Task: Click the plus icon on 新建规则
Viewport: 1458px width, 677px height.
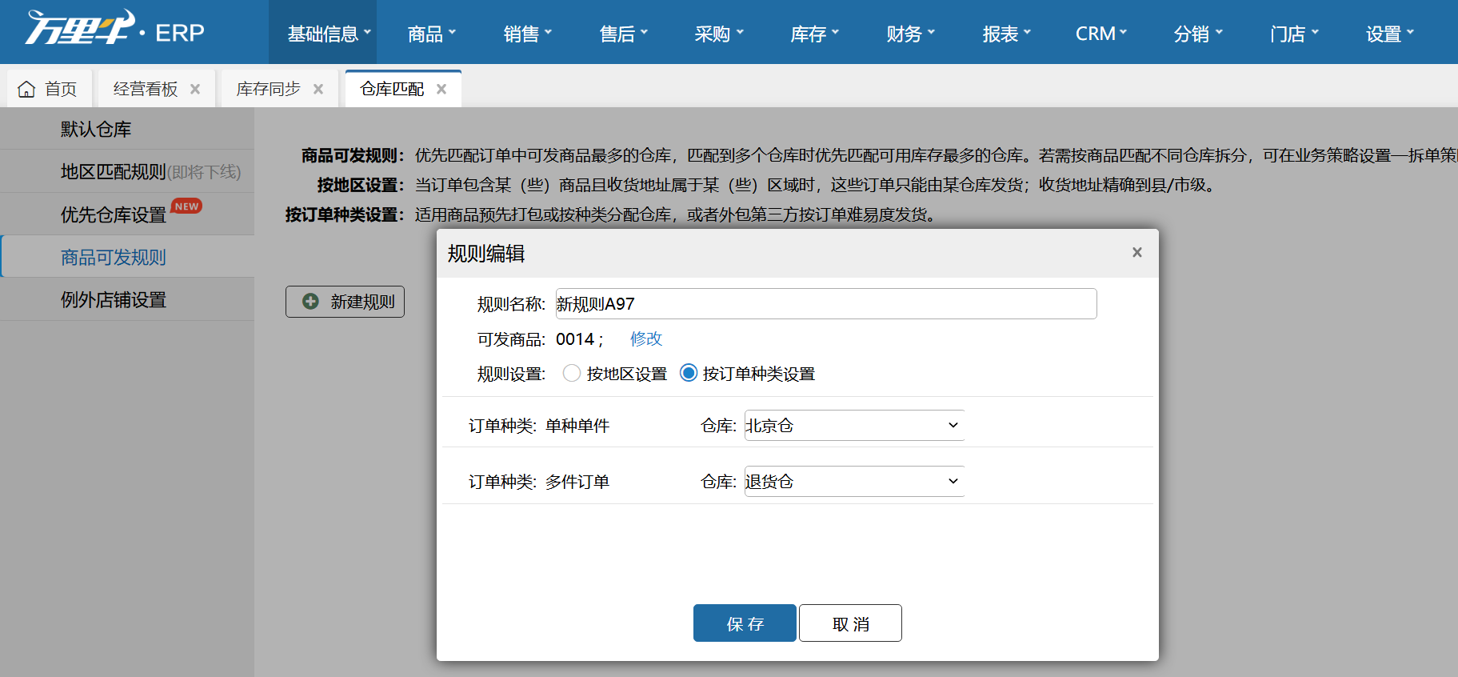Action: coord(310,302)
